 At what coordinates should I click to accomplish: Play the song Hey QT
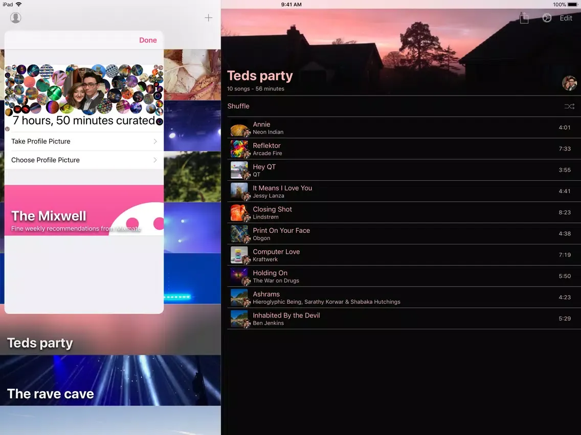pyautogui.click(x=404, y=170)
